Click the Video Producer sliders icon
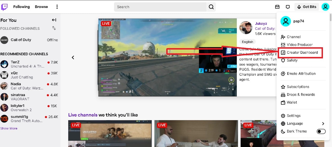Viewport: 332px width, 147px height. (x=283, y=45)
